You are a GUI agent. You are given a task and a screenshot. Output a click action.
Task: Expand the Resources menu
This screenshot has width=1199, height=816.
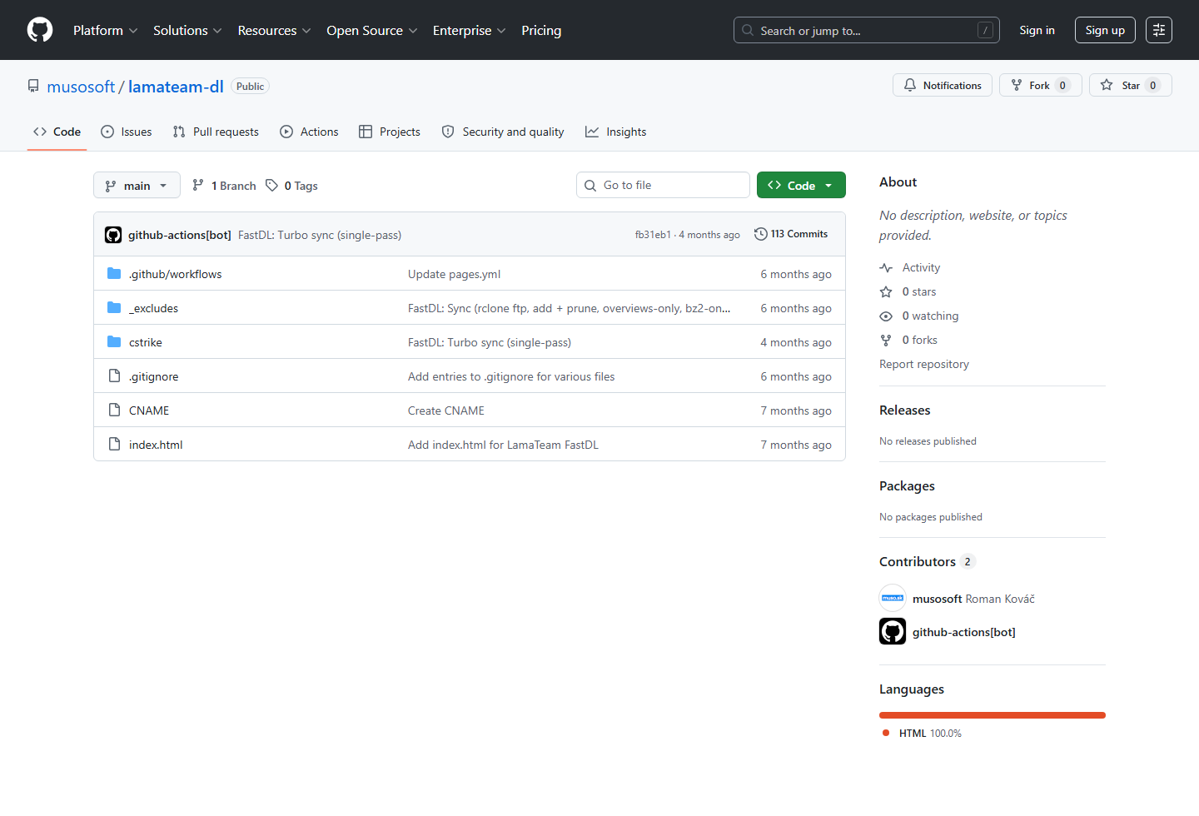point(274,30)
